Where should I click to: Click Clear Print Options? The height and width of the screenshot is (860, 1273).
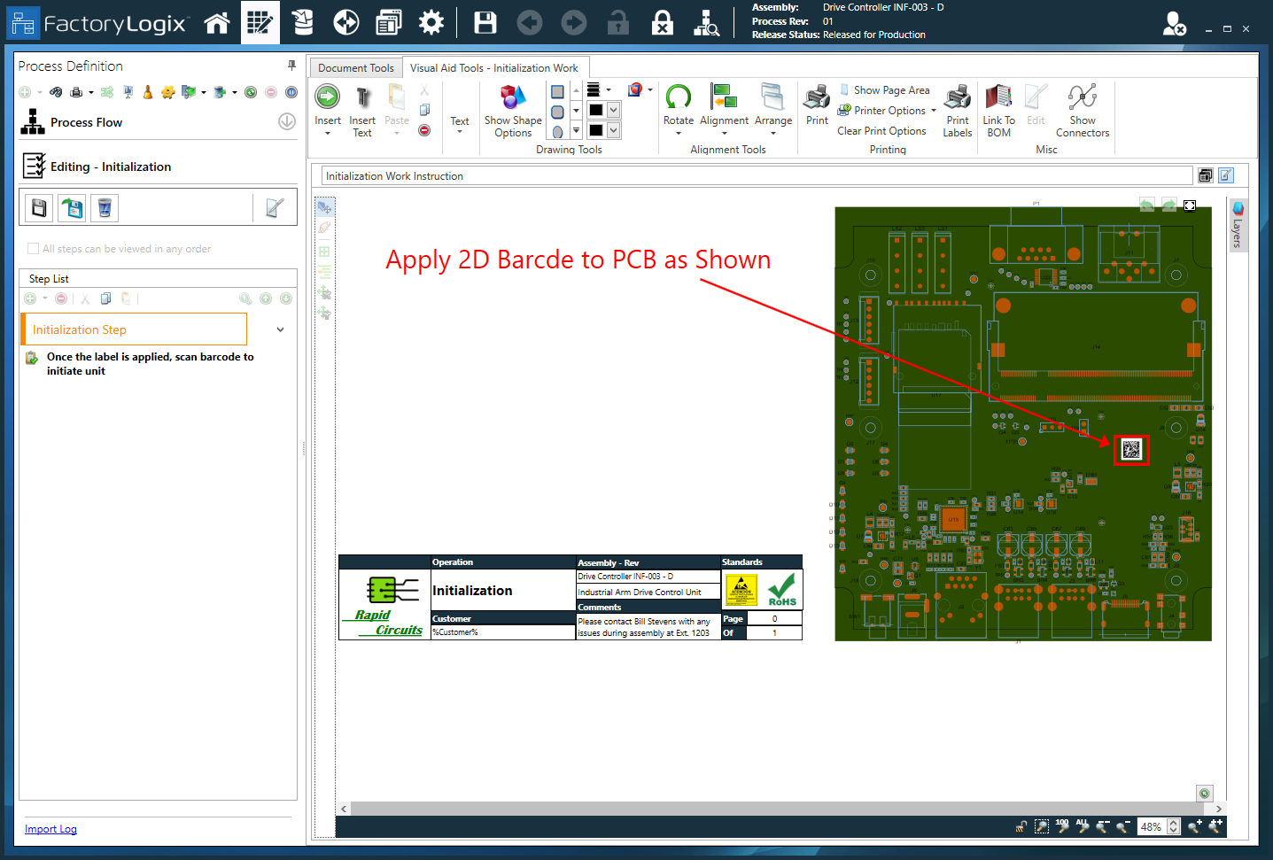coord(882,130)
